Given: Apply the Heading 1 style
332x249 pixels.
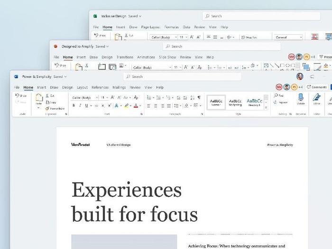Looking at the screenshot, I should (254, 102).
